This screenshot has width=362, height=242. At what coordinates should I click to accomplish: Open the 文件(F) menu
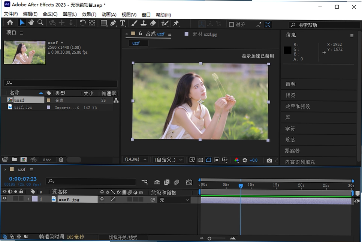10,14
